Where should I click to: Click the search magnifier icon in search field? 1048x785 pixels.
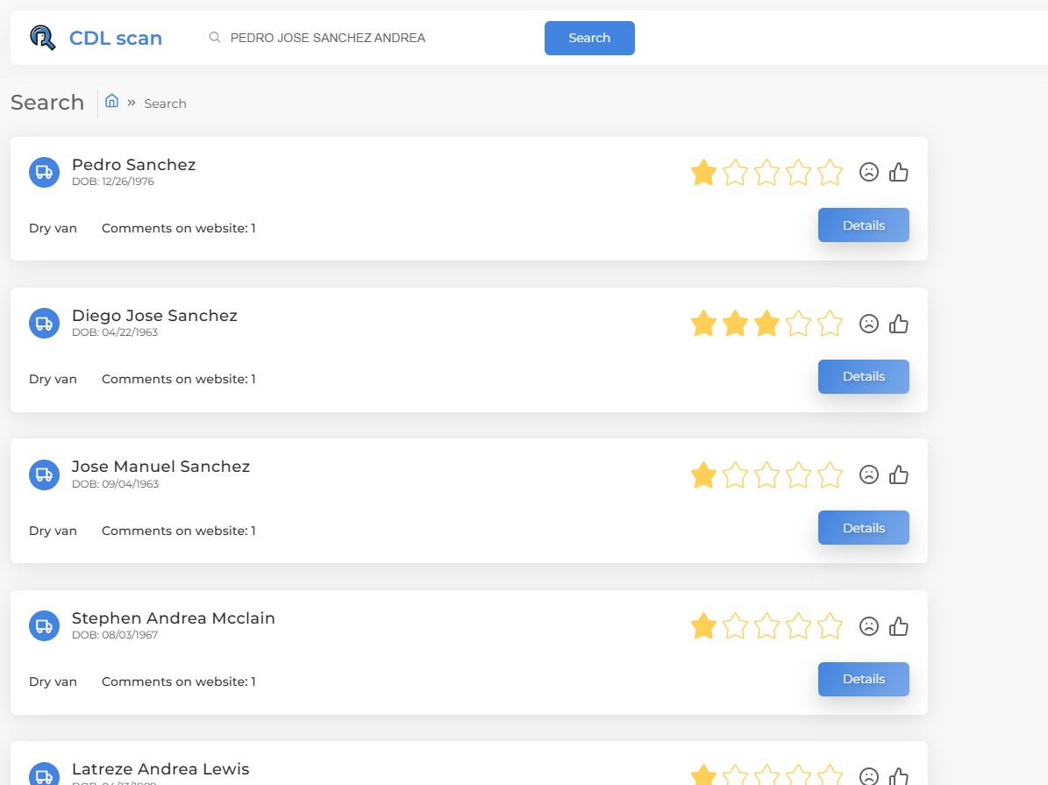(215, 38)
